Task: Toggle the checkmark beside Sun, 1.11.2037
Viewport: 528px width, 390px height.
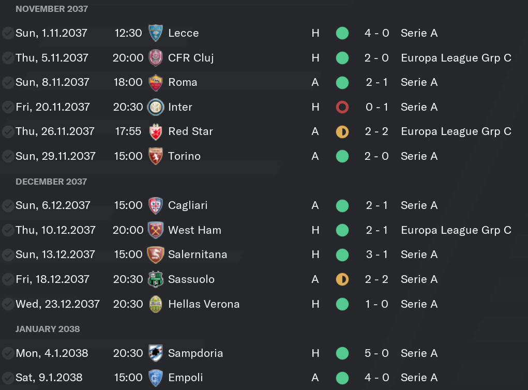Action: 7,33
